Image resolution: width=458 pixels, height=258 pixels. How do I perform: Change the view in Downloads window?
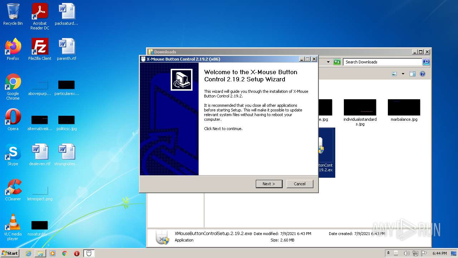pyautogui.click(x=394, y=74)
